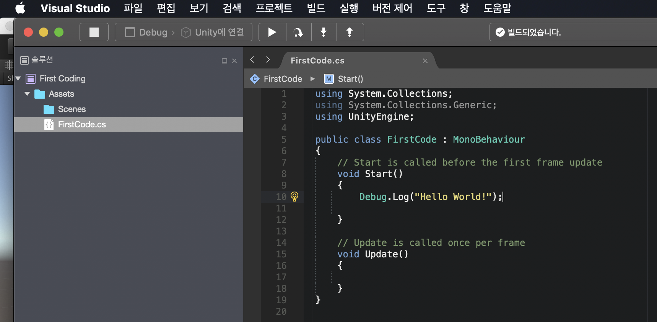The width and height of the screenshot is (657, 322).
Task: Click the FirstCode class name on line 5
Action: point(411,139)
